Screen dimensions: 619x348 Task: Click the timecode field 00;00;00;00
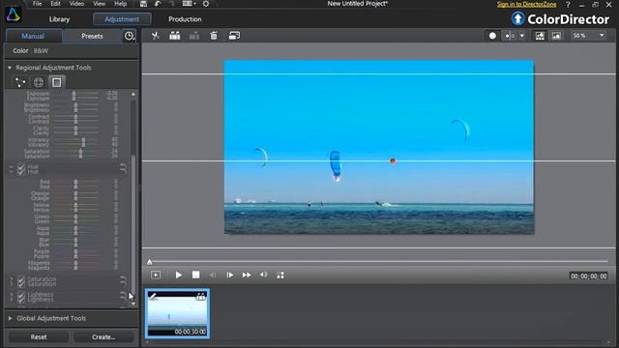(589, 275)
